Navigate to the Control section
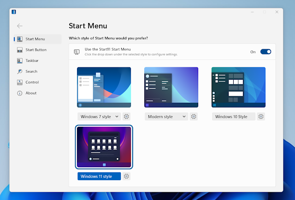Viewport: 295px width, 200px height. (x=38, y=82)
